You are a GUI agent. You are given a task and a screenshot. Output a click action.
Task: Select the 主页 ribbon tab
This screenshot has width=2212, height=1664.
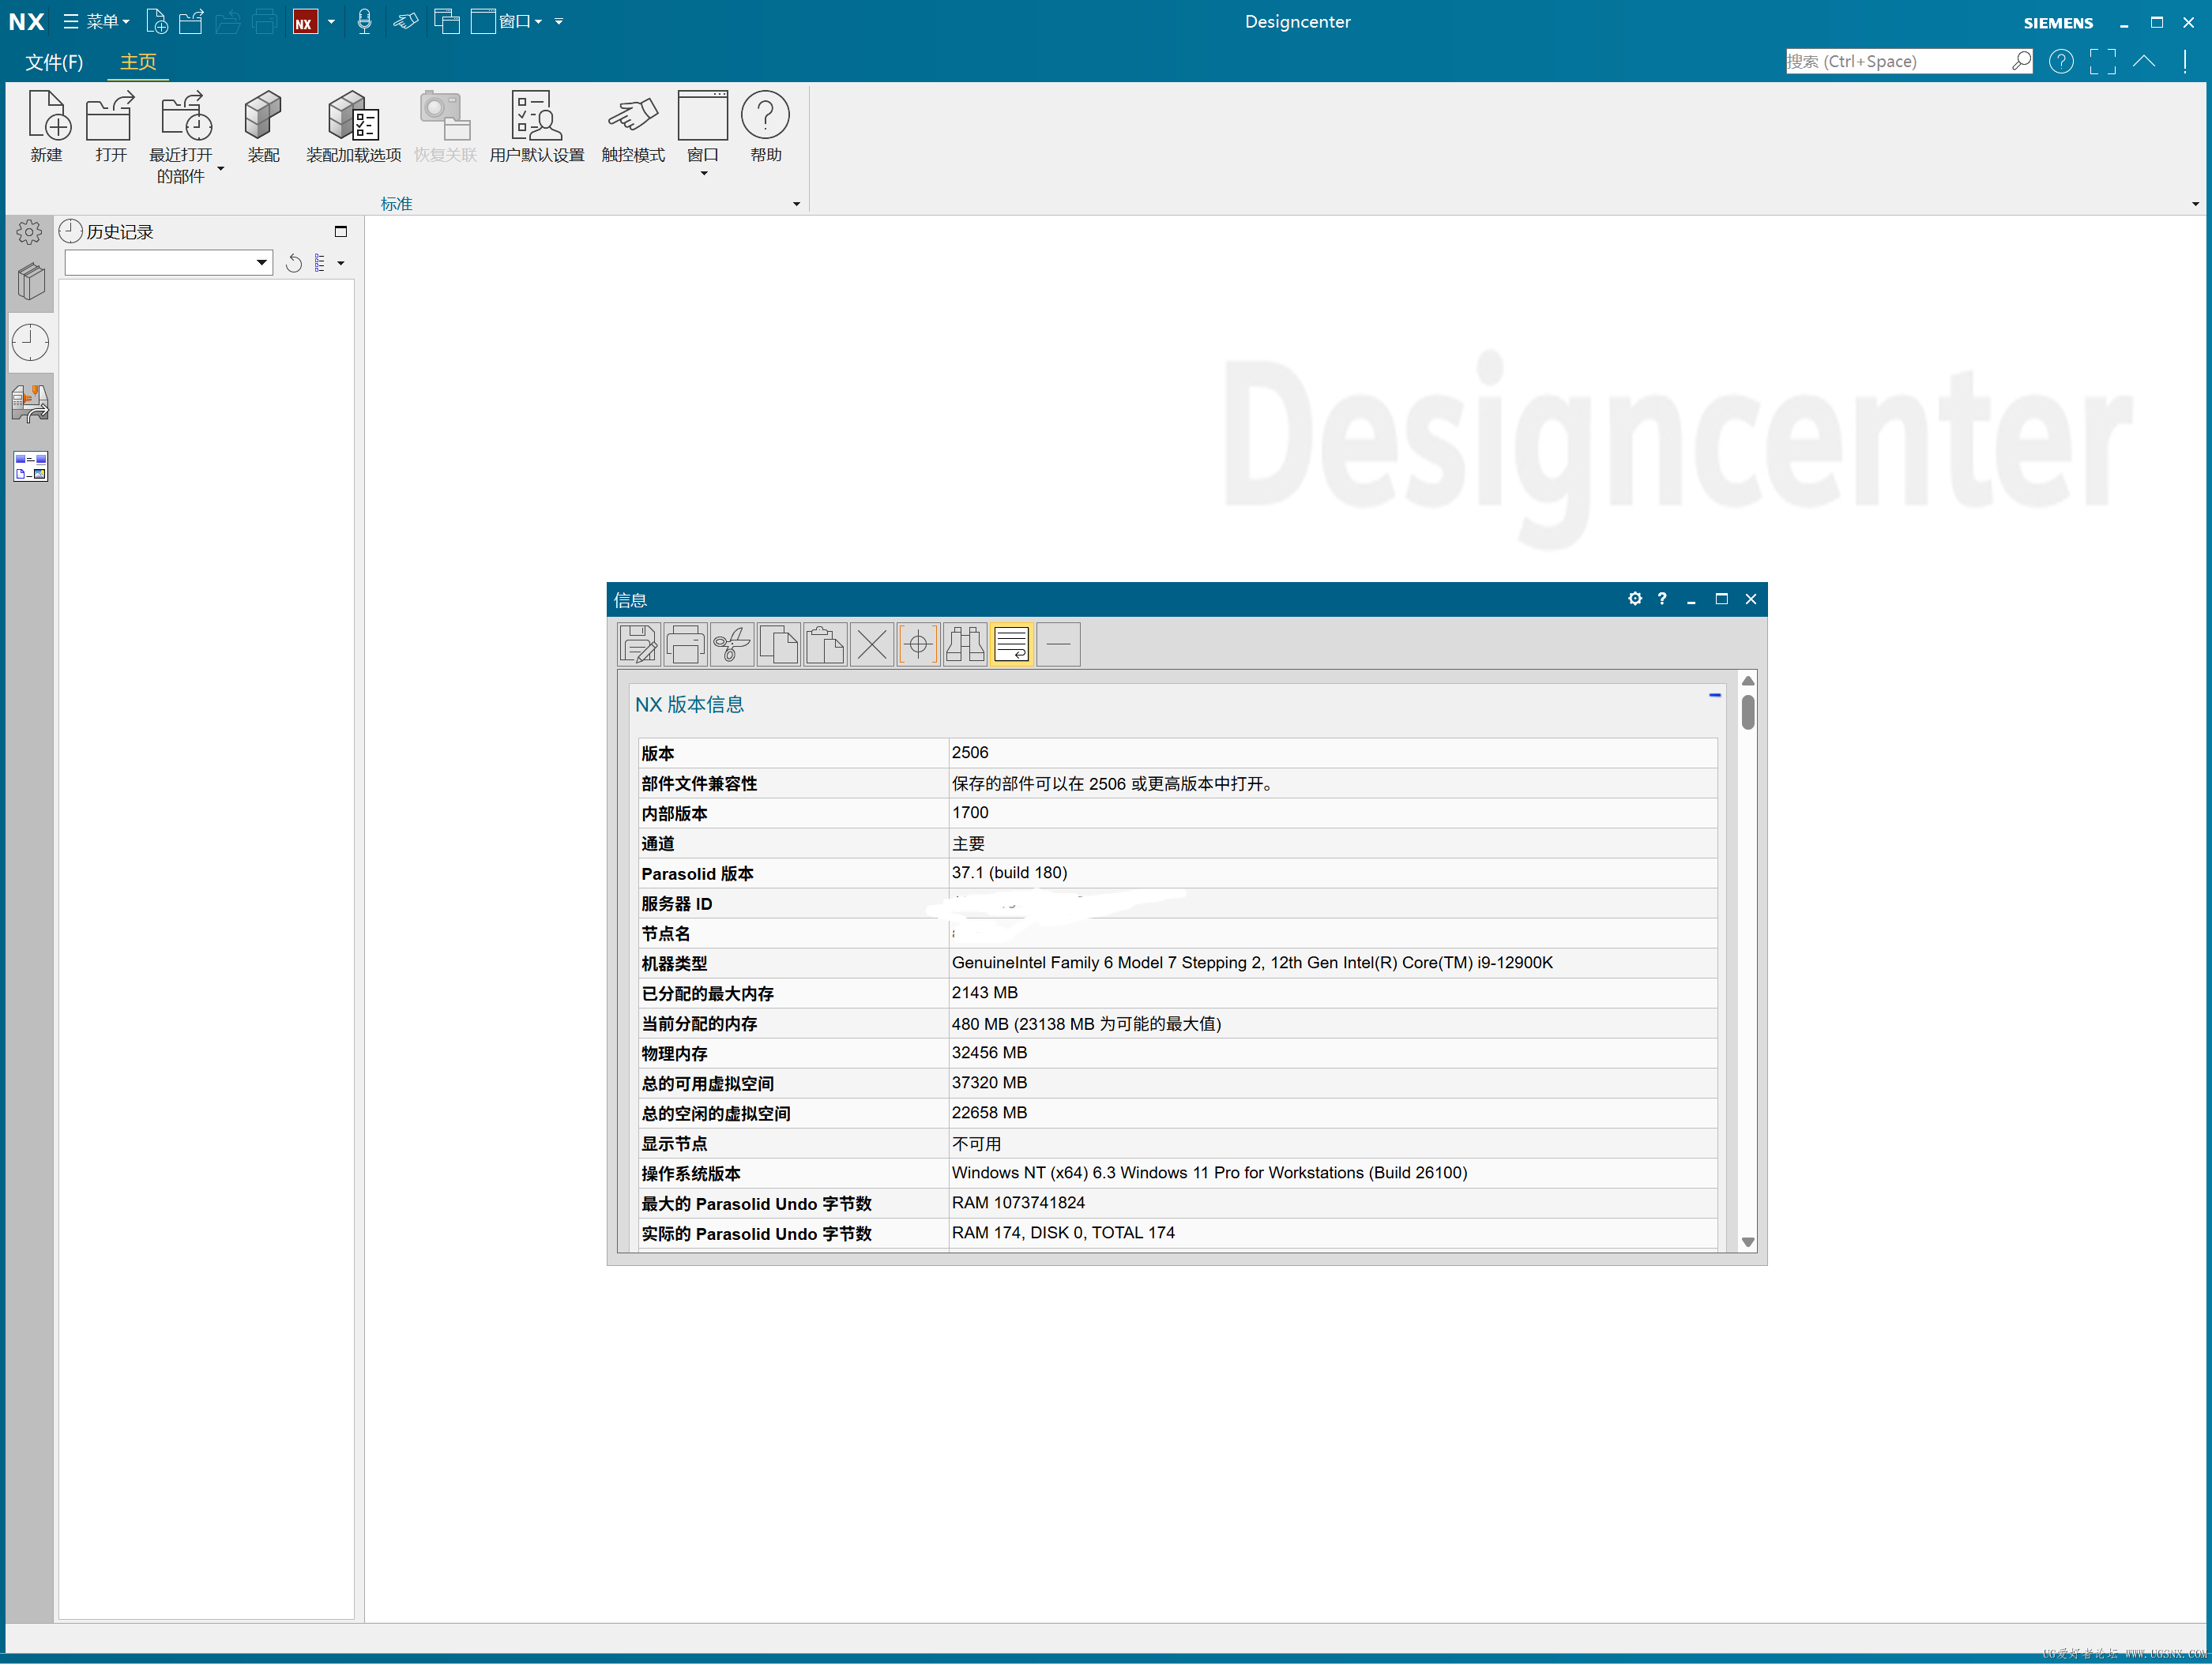pyautogui.click(x=138, y=62)
